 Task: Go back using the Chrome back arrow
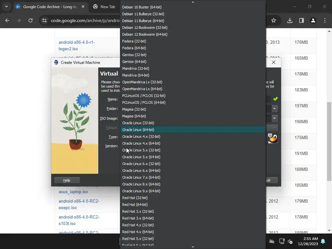pos(7,20)
